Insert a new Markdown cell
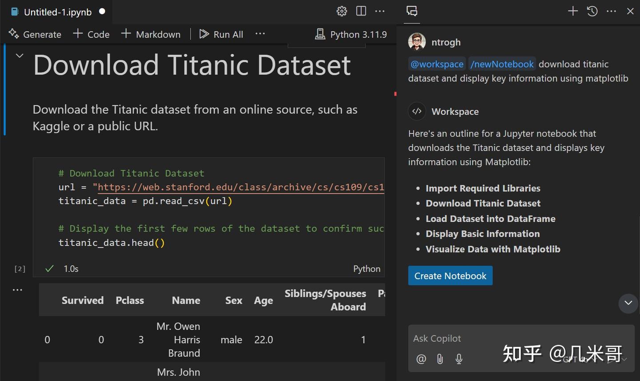The width and height of the screenshot is (640, 381). pos(151,34)
